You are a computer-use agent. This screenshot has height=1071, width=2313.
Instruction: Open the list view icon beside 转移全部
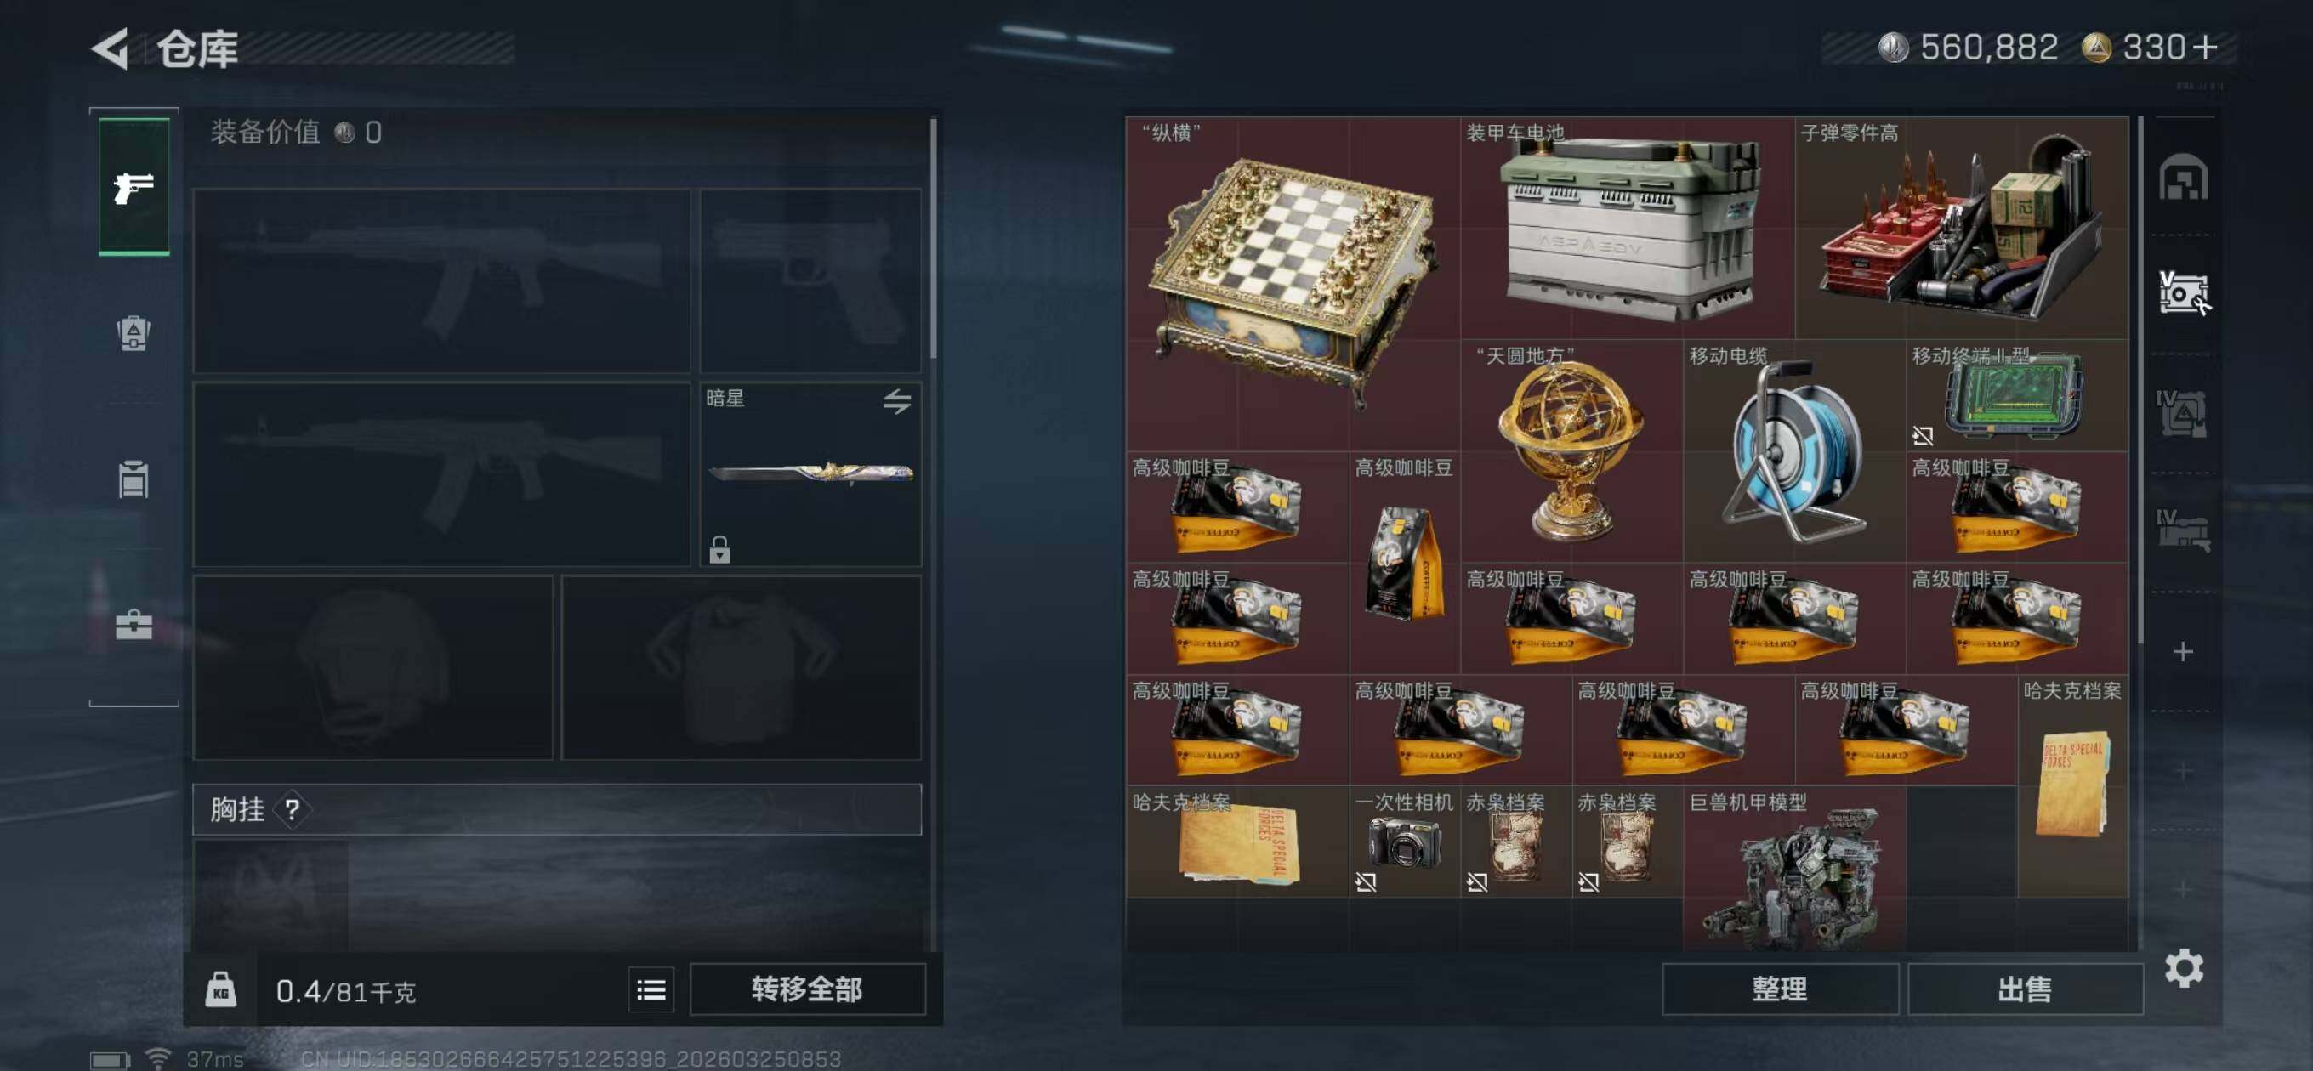pyautogui.click(x=651, y=989)
